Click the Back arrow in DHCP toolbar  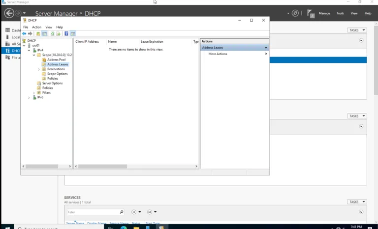click(x=24, y=34)
